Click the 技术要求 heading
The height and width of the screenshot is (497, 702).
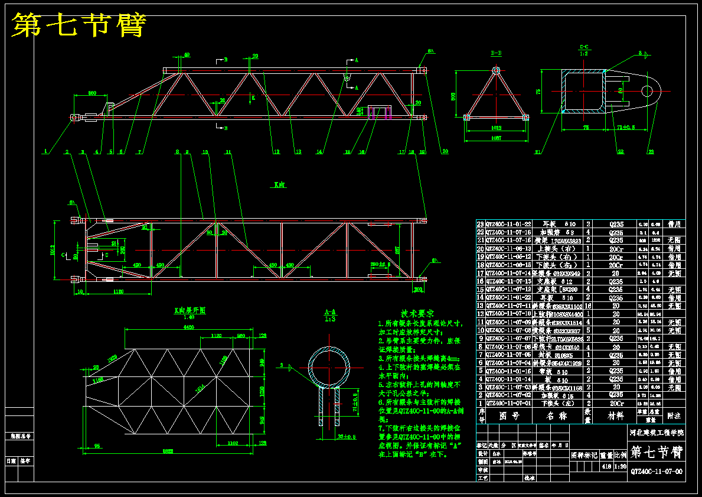(417, 314)
